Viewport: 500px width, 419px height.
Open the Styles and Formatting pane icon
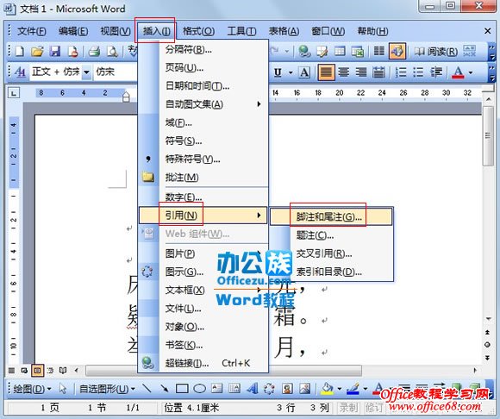[x=20, y=72]
